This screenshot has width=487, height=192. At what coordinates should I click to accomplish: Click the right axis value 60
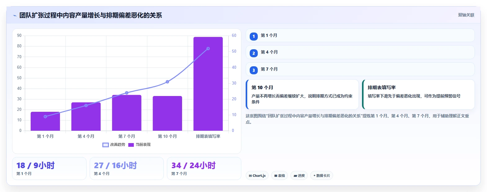point(234,36)
